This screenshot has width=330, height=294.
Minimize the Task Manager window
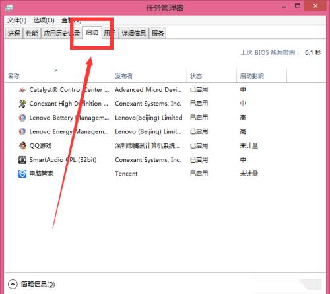pos(284,7)
